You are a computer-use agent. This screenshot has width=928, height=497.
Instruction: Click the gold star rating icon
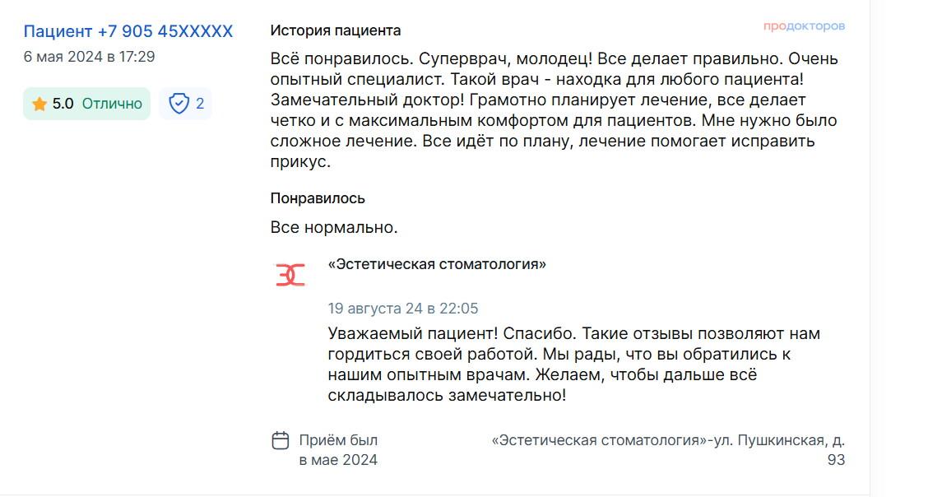(39, 105)
